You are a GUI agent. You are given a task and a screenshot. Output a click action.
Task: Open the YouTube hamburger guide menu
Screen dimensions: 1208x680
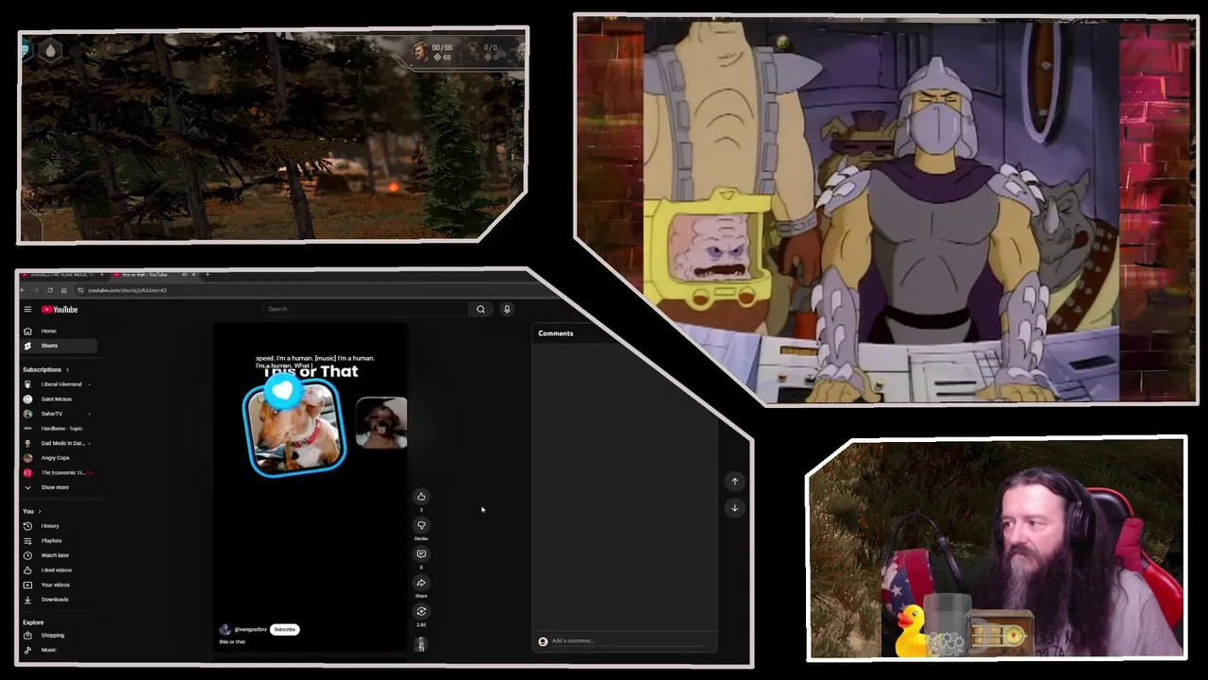(x=27, y=309)
